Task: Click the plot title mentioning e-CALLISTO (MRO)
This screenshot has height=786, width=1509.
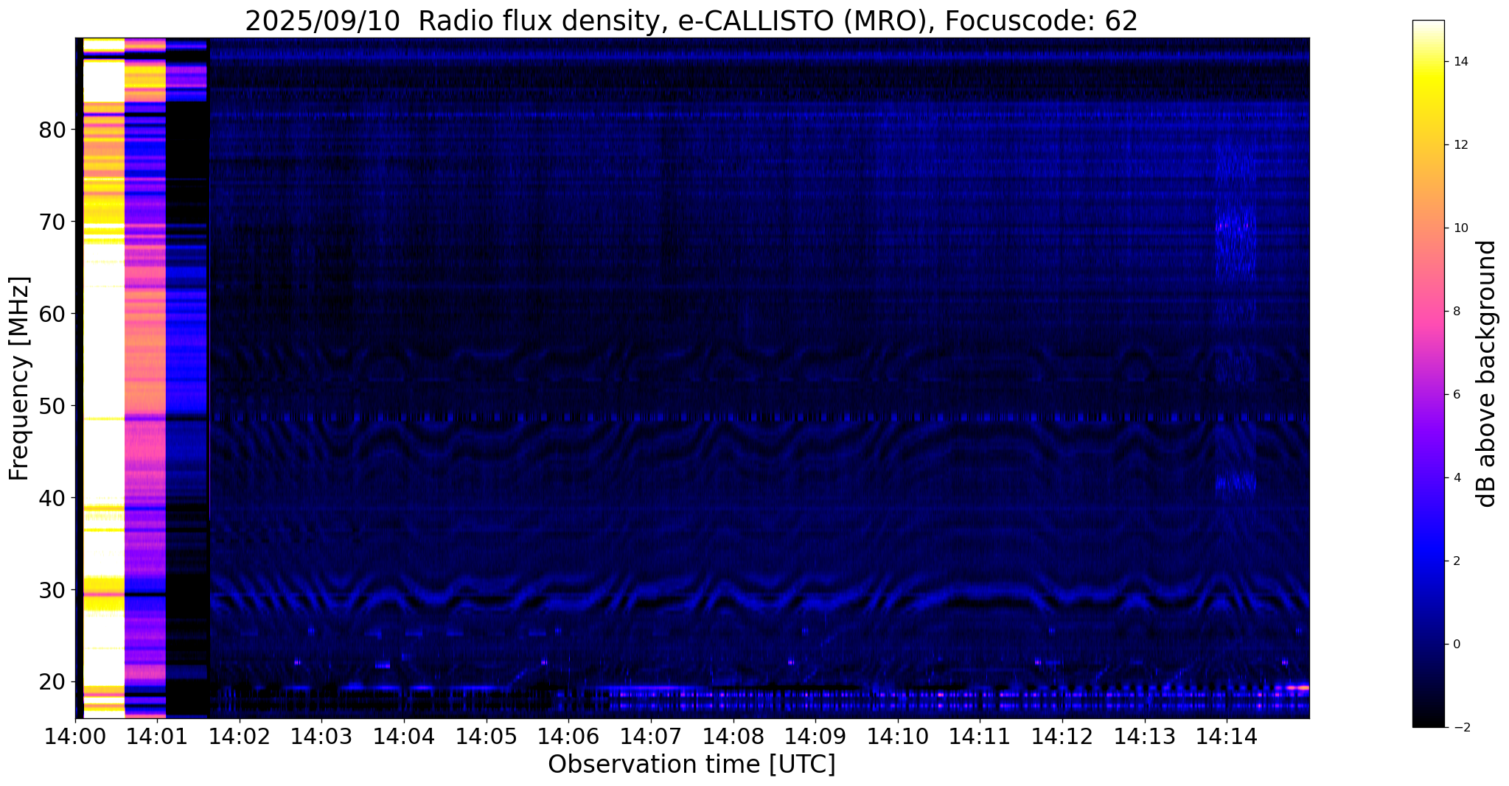Action: 691,21
